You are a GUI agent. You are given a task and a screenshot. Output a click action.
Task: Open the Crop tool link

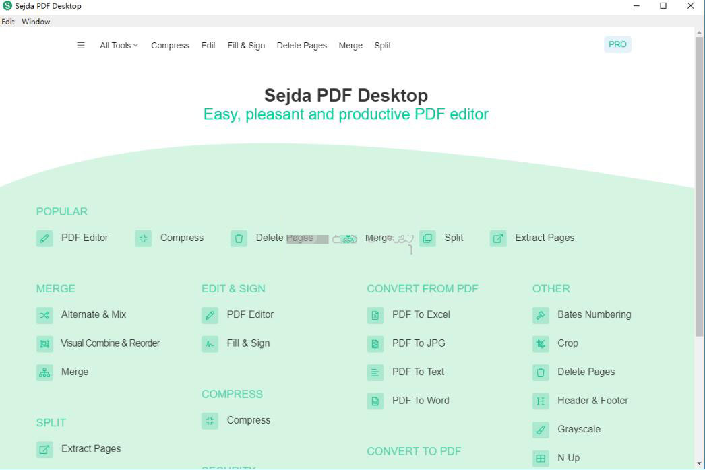pos(568,343)
